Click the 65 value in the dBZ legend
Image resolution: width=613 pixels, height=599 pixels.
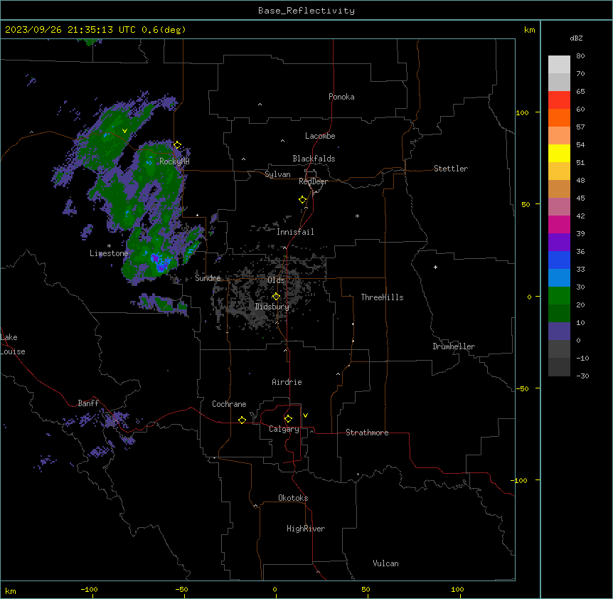(580, 92)
